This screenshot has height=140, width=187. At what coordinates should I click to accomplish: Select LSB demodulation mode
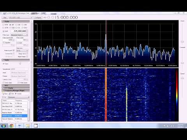pyautogui.click(x=18, y=24)
